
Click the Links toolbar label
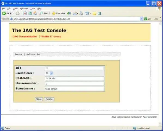tap(156, 19)
